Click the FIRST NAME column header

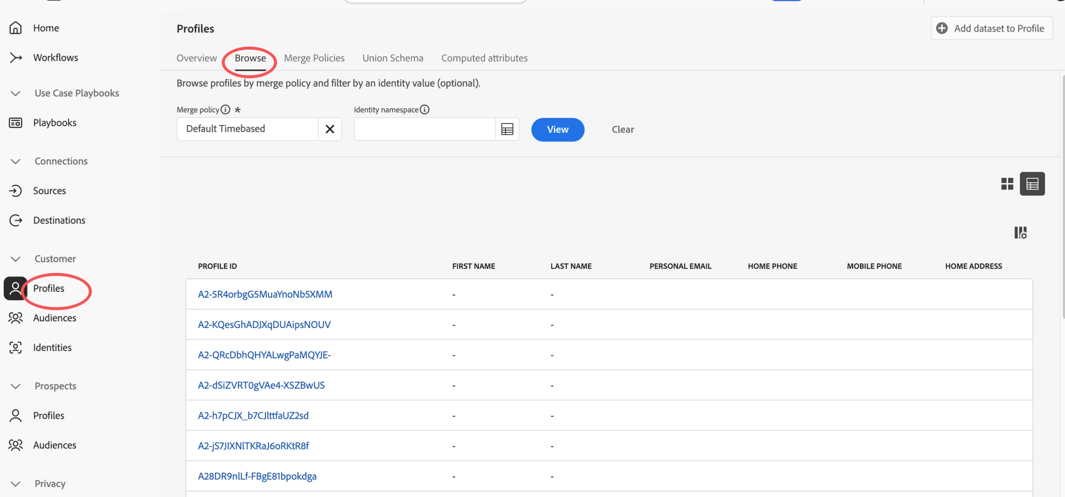[473, 266]
